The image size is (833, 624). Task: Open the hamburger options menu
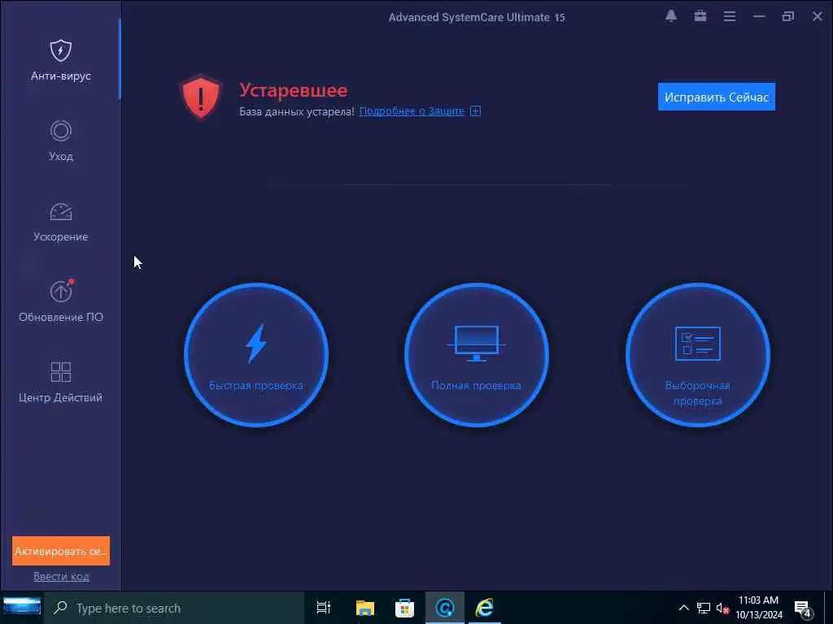point(730,16)
